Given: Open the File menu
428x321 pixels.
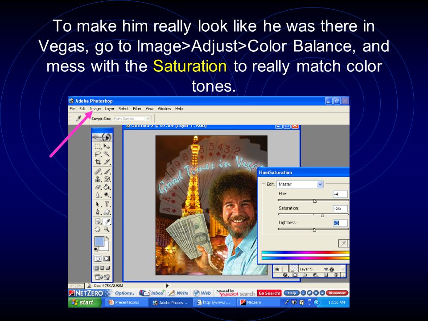Looking at the screenshot, I should pos(72,109).
